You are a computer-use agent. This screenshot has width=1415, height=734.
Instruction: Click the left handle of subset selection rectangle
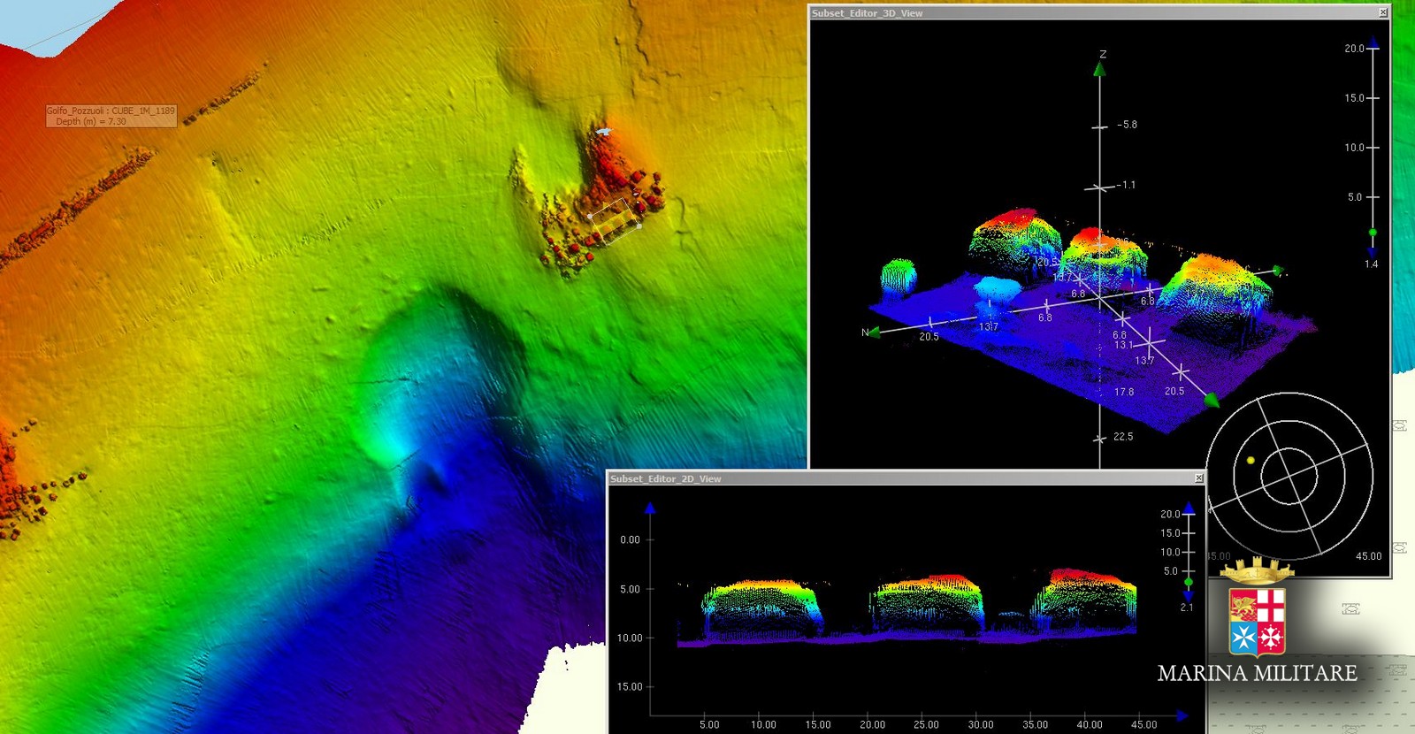pos(590,216)
